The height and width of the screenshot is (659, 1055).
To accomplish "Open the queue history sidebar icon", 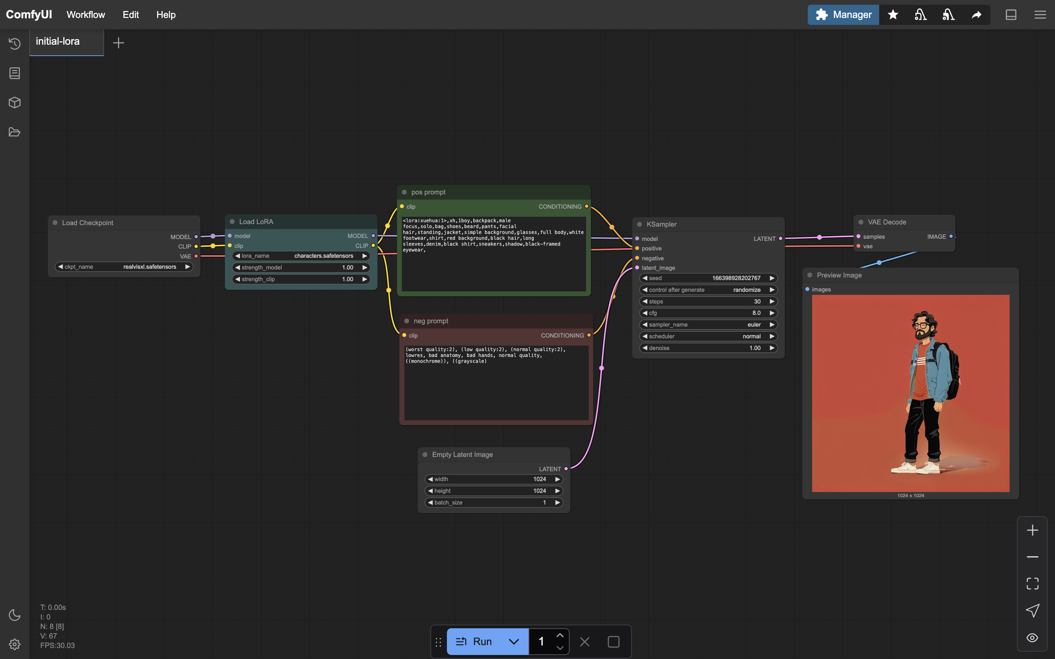I will tap(14, 44).
